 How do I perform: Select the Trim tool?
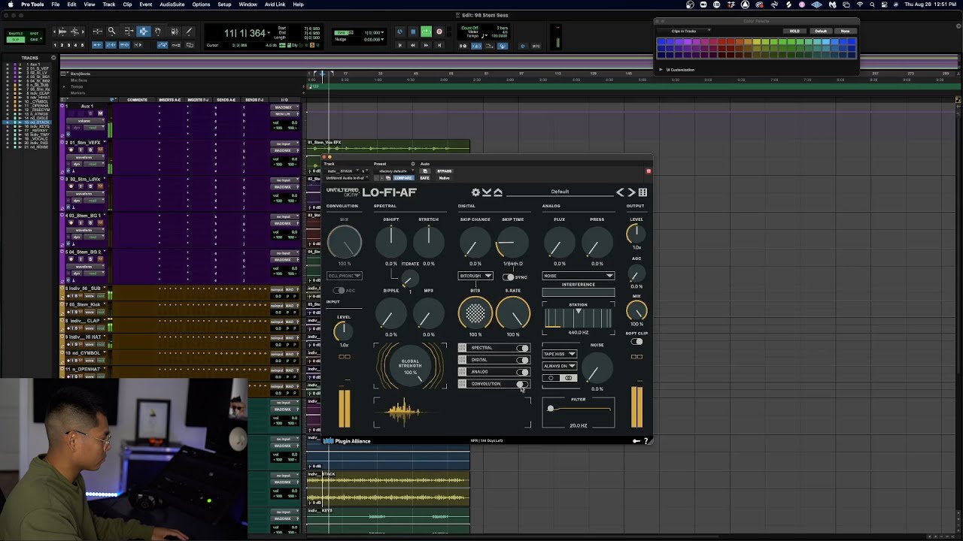click(x=128, y=32)
